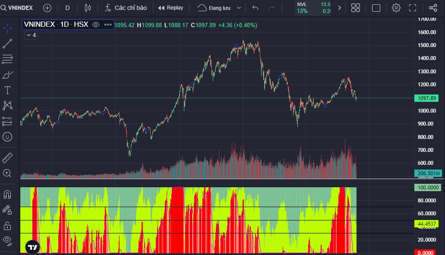Open Các chỉ báo indicators menu

tap(126, 8)
